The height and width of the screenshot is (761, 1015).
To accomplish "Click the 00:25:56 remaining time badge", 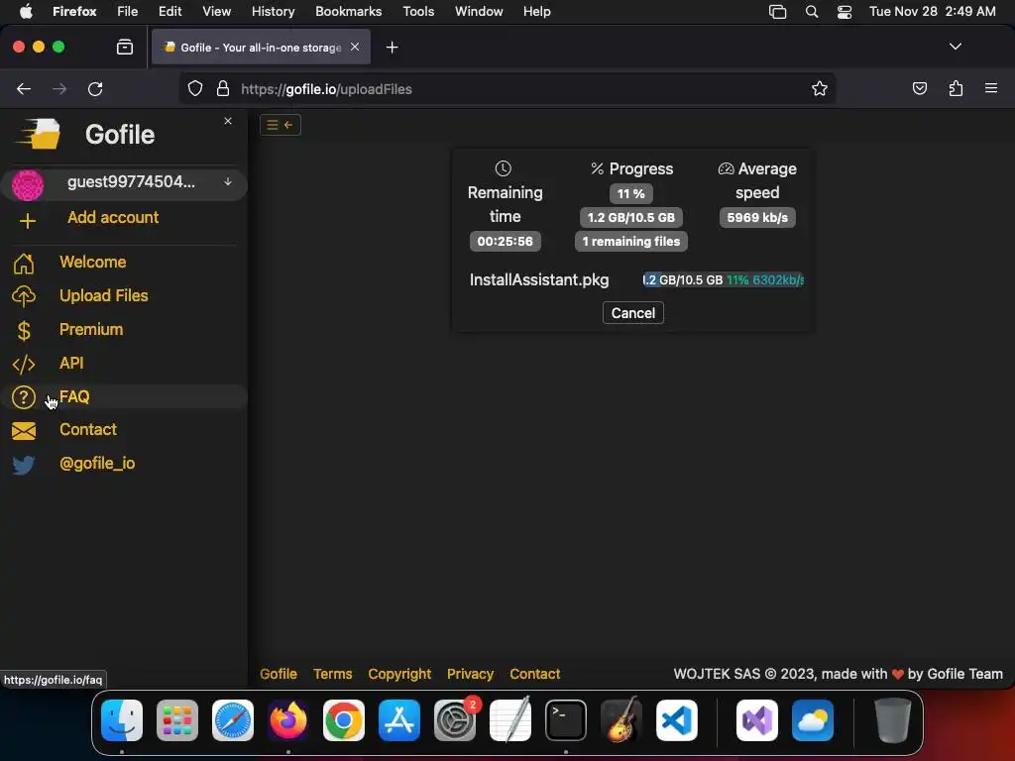I will tap(505, 242).
